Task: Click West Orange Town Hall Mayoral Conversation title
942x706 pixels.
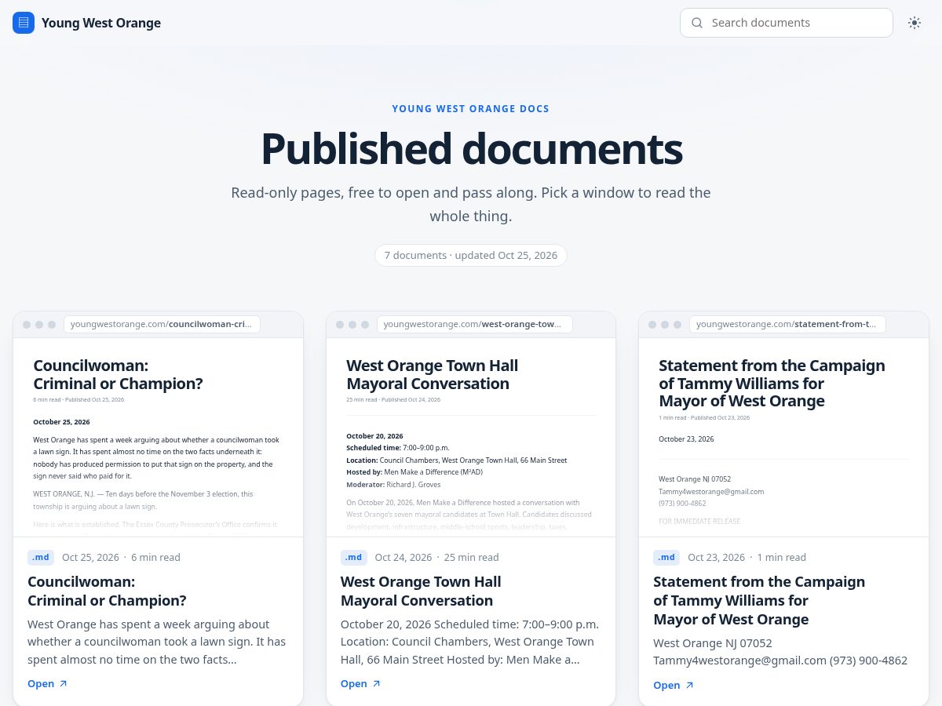Action: 421,591
